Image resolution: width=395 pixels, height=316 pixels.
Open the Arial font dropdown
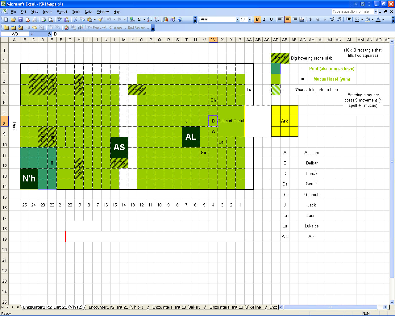click(237, 19)
